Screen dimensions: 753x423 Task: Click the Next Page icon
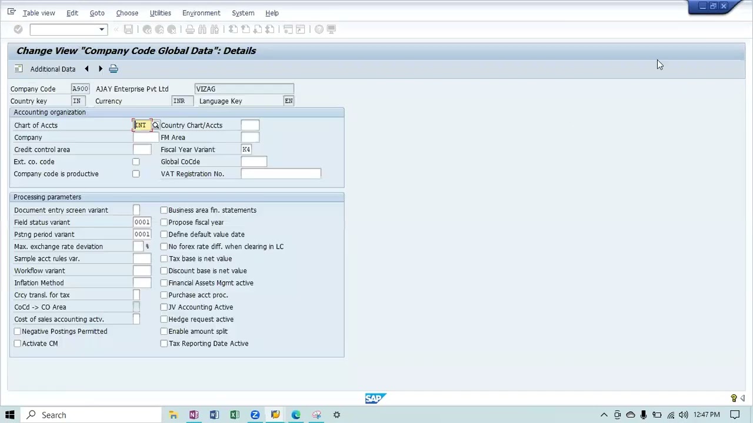[258, 29]
